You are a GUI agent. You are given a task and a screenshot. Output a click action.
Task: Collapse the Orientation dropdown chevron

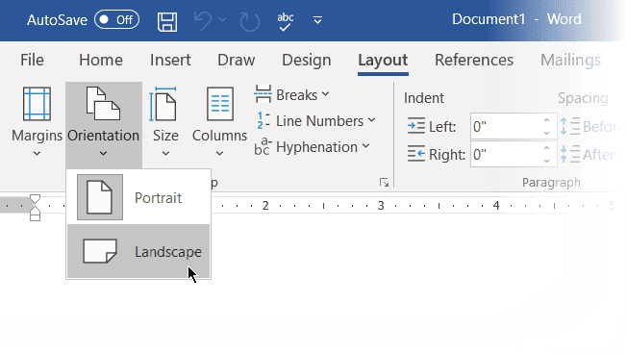click(103, 153)
